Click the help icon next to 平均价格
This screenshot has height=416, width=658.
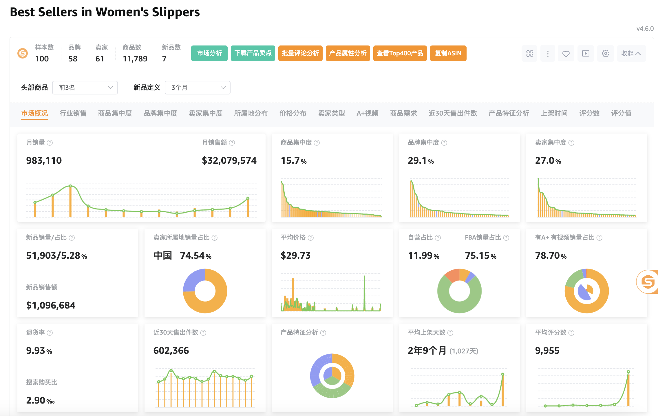point(311,238)
